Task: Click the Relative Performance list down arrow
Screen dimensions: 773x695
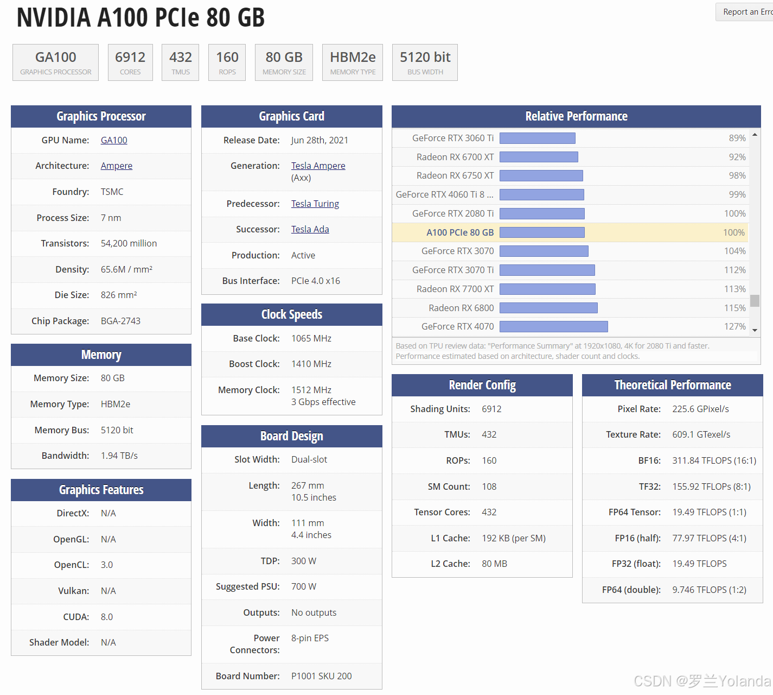Action: (755, 330)
